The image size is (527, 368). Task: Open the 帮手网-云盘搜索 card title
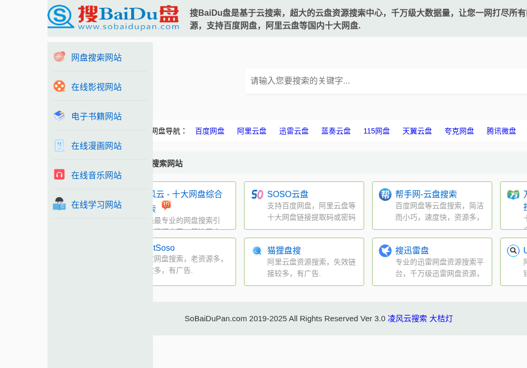click(x=426, y=194)
